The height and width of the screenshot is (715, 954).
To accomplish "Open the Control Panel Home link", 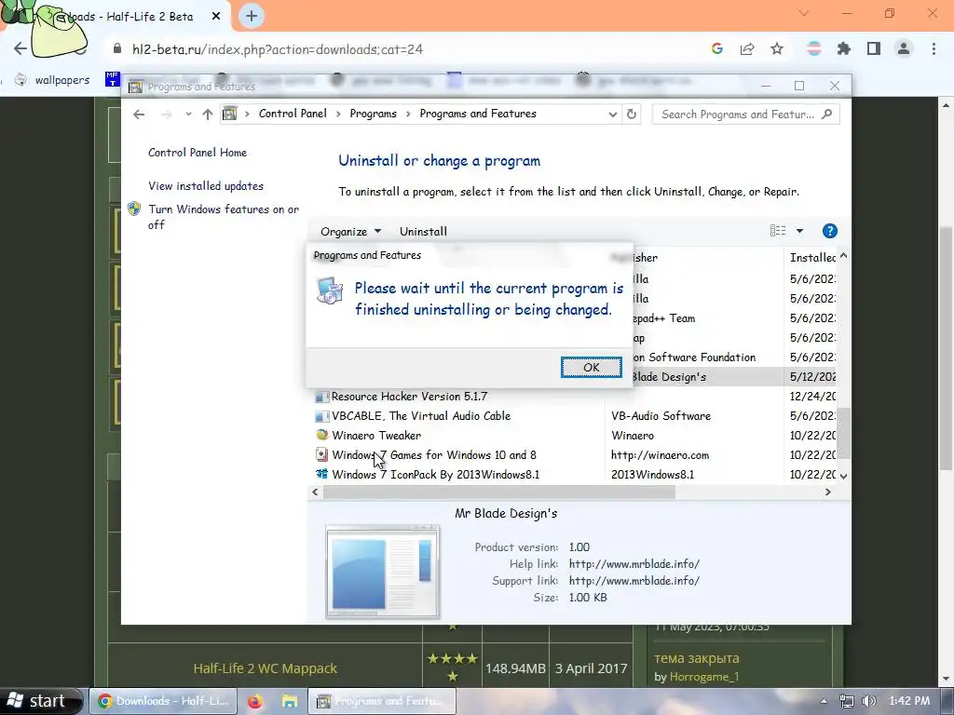I will [198, 153].
